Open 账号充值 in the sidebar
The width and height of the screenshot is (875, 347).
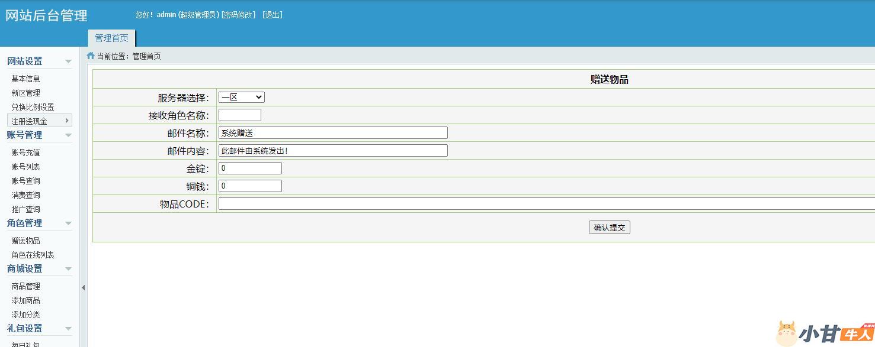[26, 153]
